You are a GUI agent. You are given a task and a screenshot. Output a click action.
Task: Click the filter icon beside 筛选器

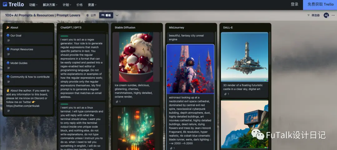[308, 15]
